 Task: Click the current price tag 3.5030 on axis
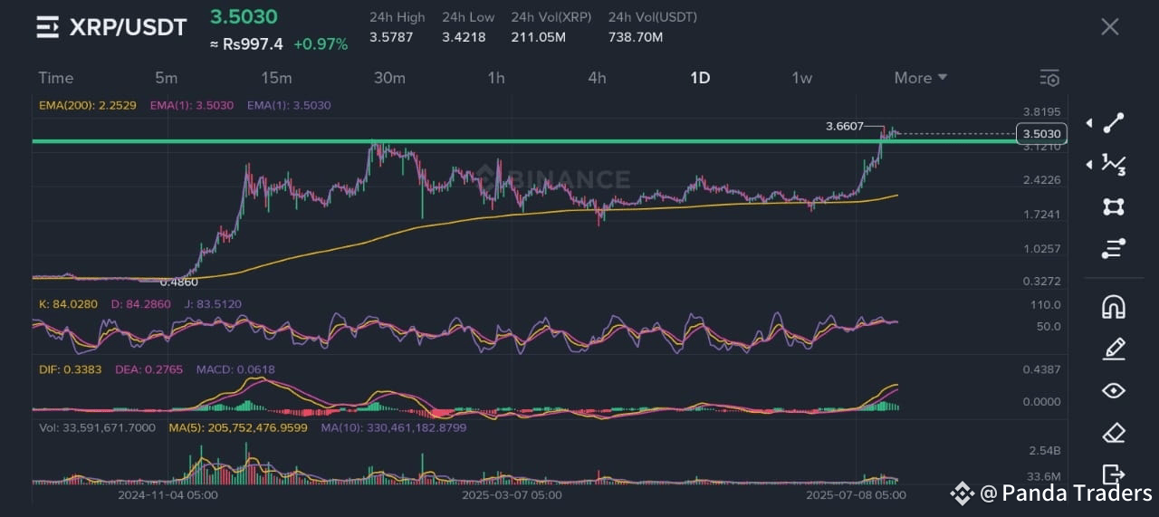click(x=1041, y=134)
